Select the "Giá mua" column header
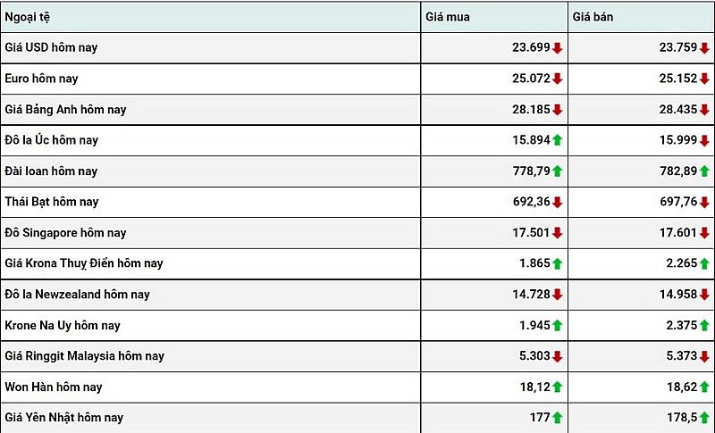Image resolution: width=715 pixels, height=433 pixels. (x=448, y=17)
